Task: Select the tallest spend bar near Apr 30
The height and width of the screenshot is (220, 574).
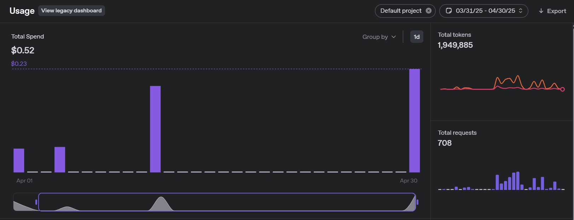Action: 414,120
